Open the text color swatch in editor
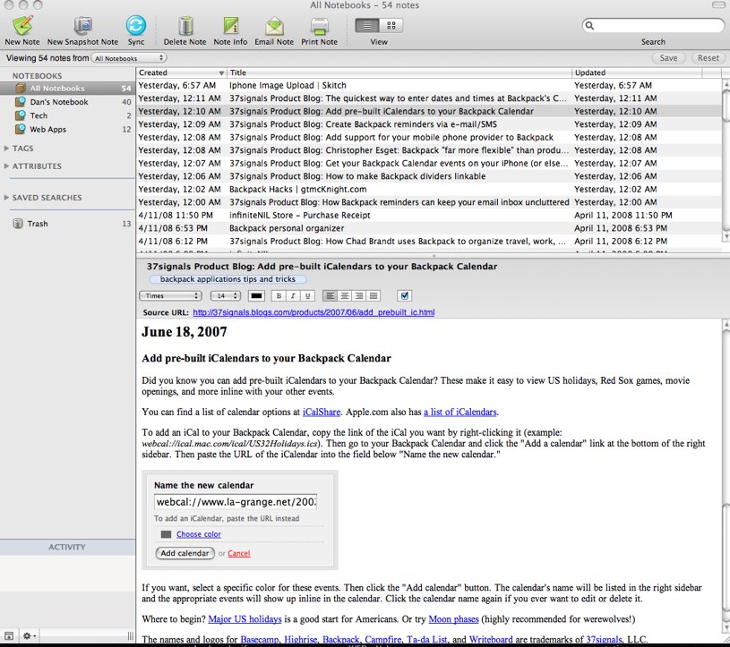Viewport: 730px width, 647px height. 256,296
